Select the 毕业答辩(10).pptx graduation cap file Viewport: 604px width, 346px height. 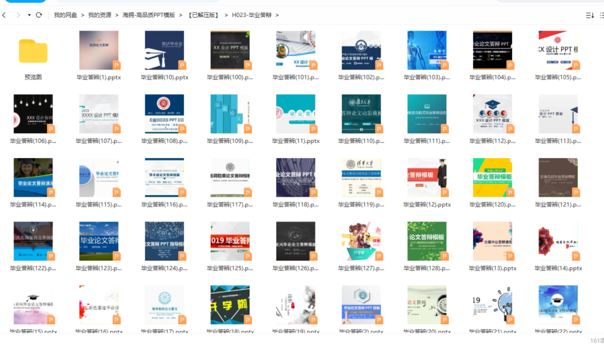tap(164, 51)
